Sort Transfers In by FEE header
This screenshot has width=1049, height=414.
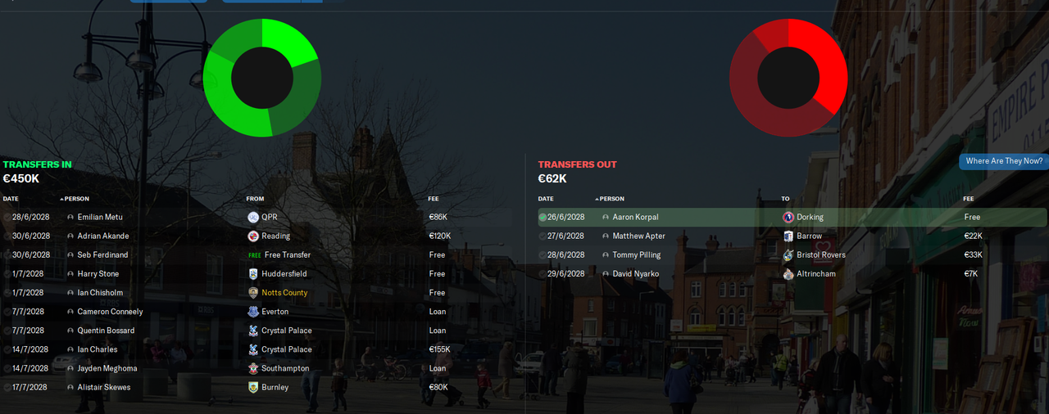point(433,199)
